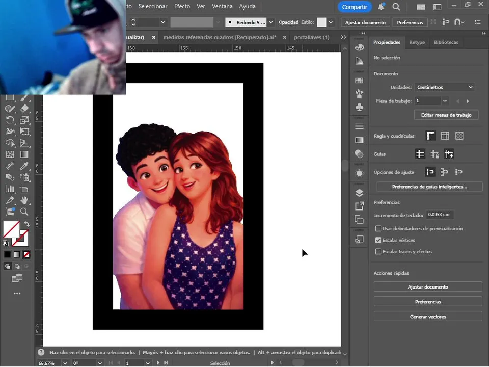
Task: Select the Warp tool
Action: (10, 132)
